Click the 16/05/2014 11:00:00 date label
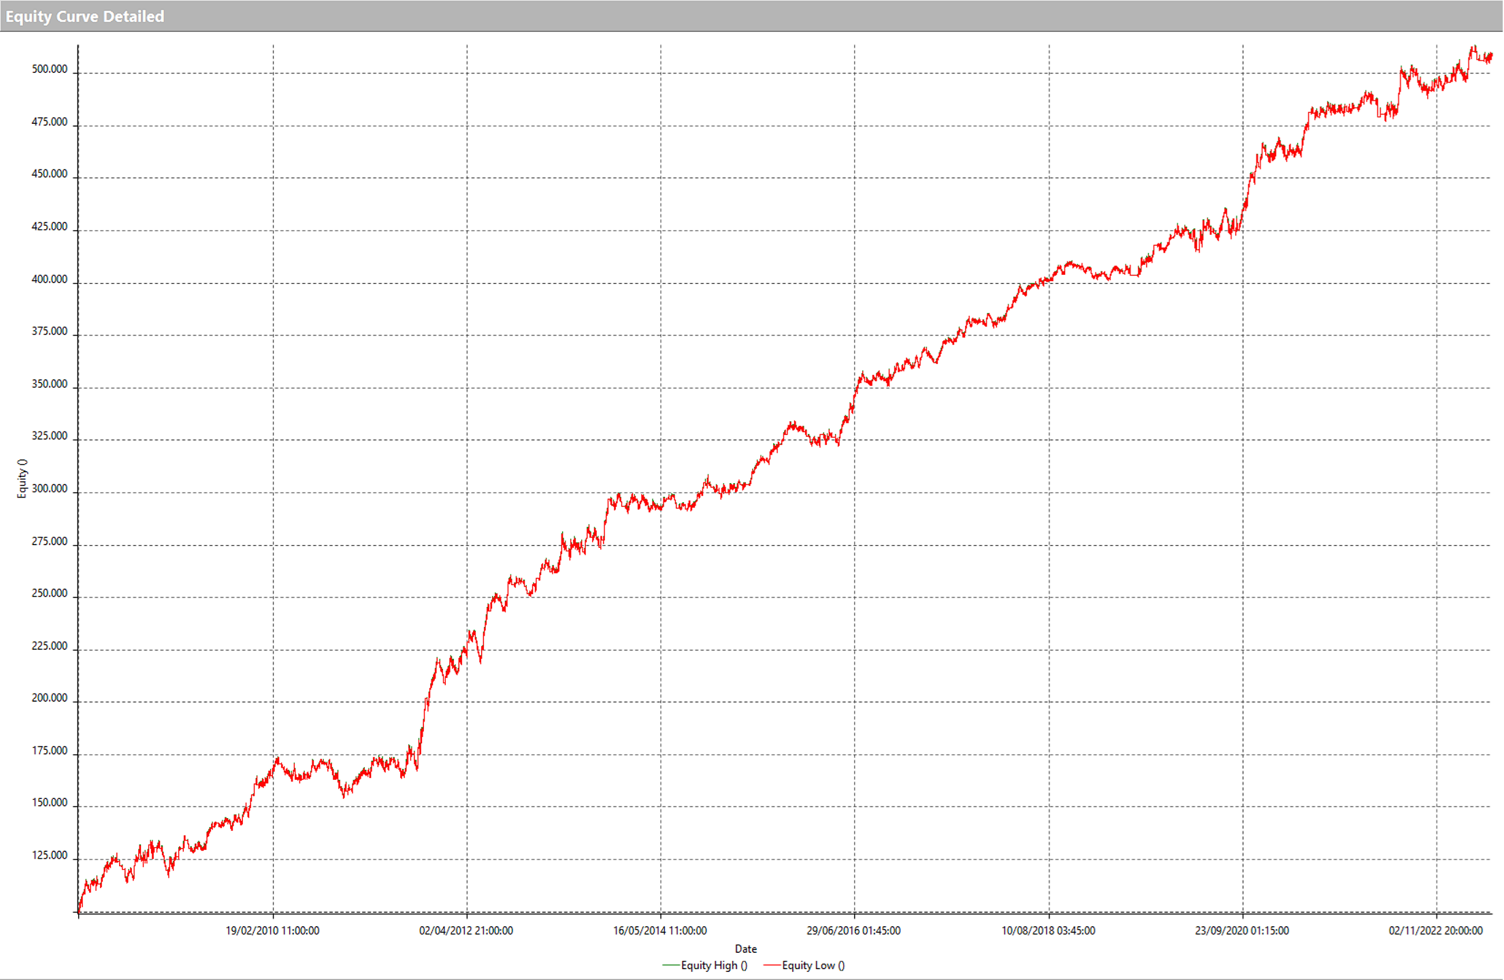The width and height of the screenshot is (1504, 980). click(659, 930)
